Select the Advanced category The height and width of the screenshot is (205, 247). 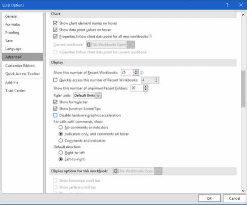(x=23, y=57)
